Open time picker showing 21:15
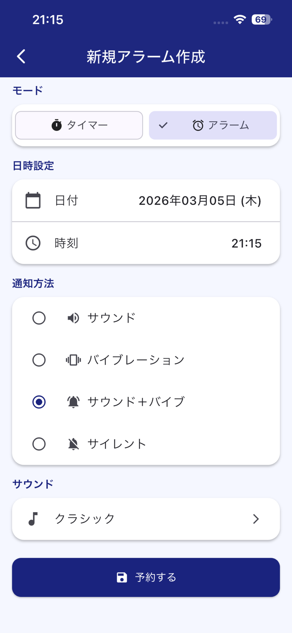This screenshot has height=633, width=292. coord(146,243)
